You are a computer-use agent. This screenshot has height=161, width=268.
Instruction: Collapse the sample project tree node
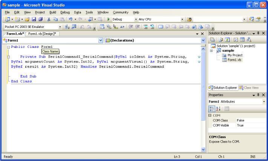point(211,51)
